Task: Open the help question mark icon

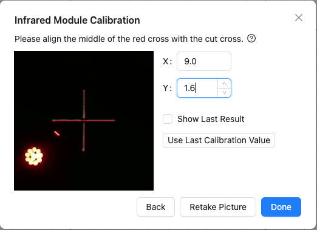Action: (x=251, y=38)
